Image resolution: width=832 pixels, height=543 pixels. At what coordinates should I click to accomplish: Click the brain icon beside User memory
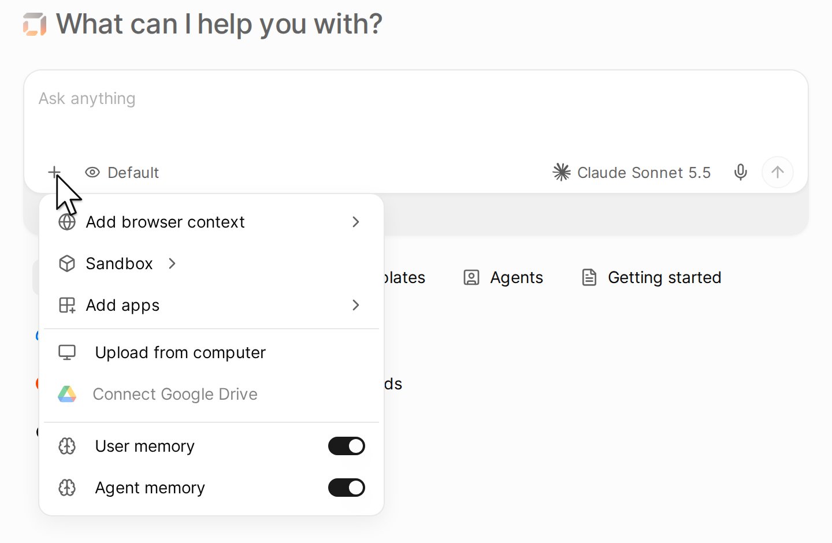pyautogui.click(x=67, y=446)
